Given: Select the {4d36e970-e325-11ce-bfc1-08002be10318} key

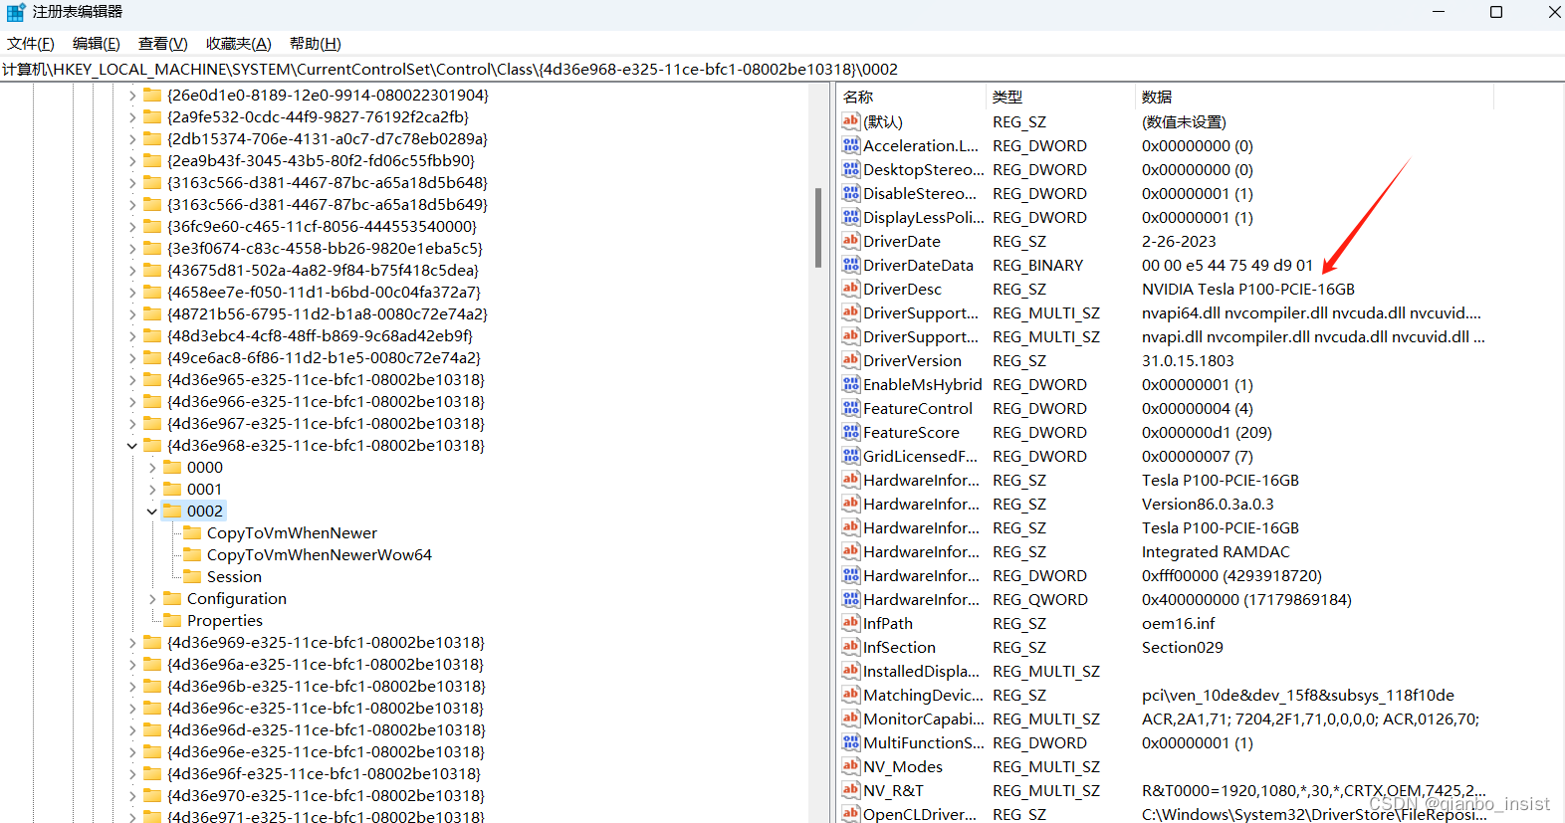Looking at the screenshot, I should tap(326, 796).
